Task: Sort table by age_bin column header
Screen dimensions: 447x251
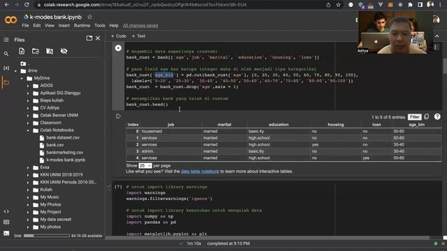Action: 416,125
